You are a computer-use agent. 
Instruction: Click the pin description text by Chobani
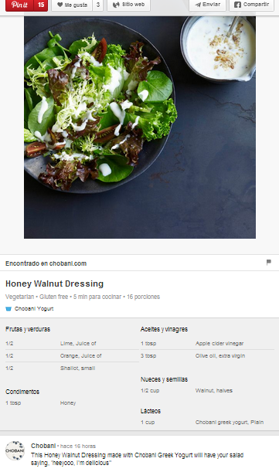[x=137, y=459]
